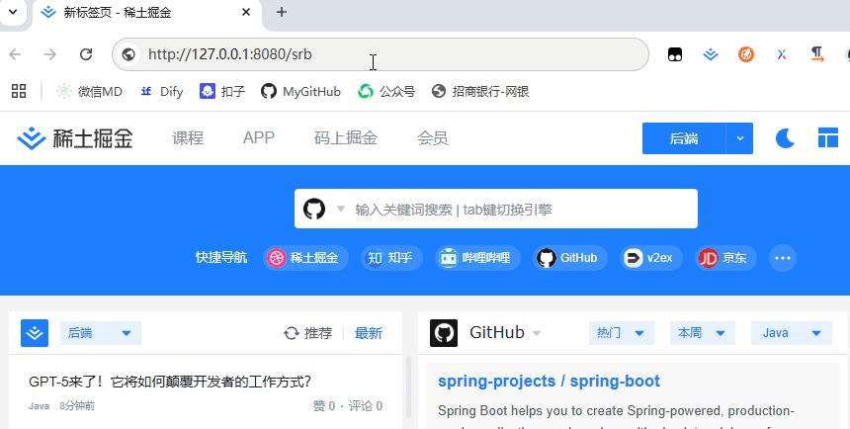Expand the search engine selector arrow

(340, 209)
